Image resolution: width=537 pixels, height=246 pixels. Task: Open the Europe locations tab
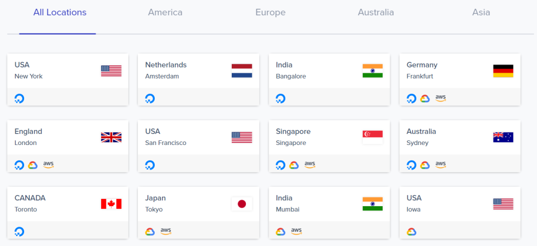[270, 13]
